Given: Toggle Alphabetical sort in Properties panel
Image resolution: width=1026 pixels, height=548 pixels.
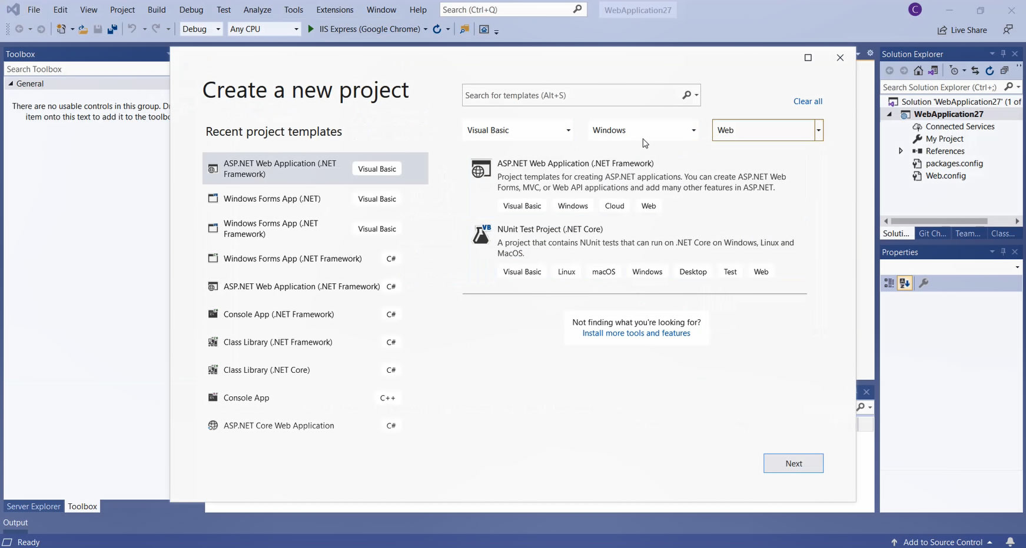Looking at the screenshot, I should tap(905, 283).
